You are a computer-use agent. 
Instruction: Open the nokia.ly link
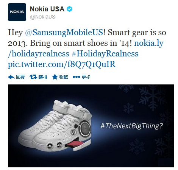(149, 43)
